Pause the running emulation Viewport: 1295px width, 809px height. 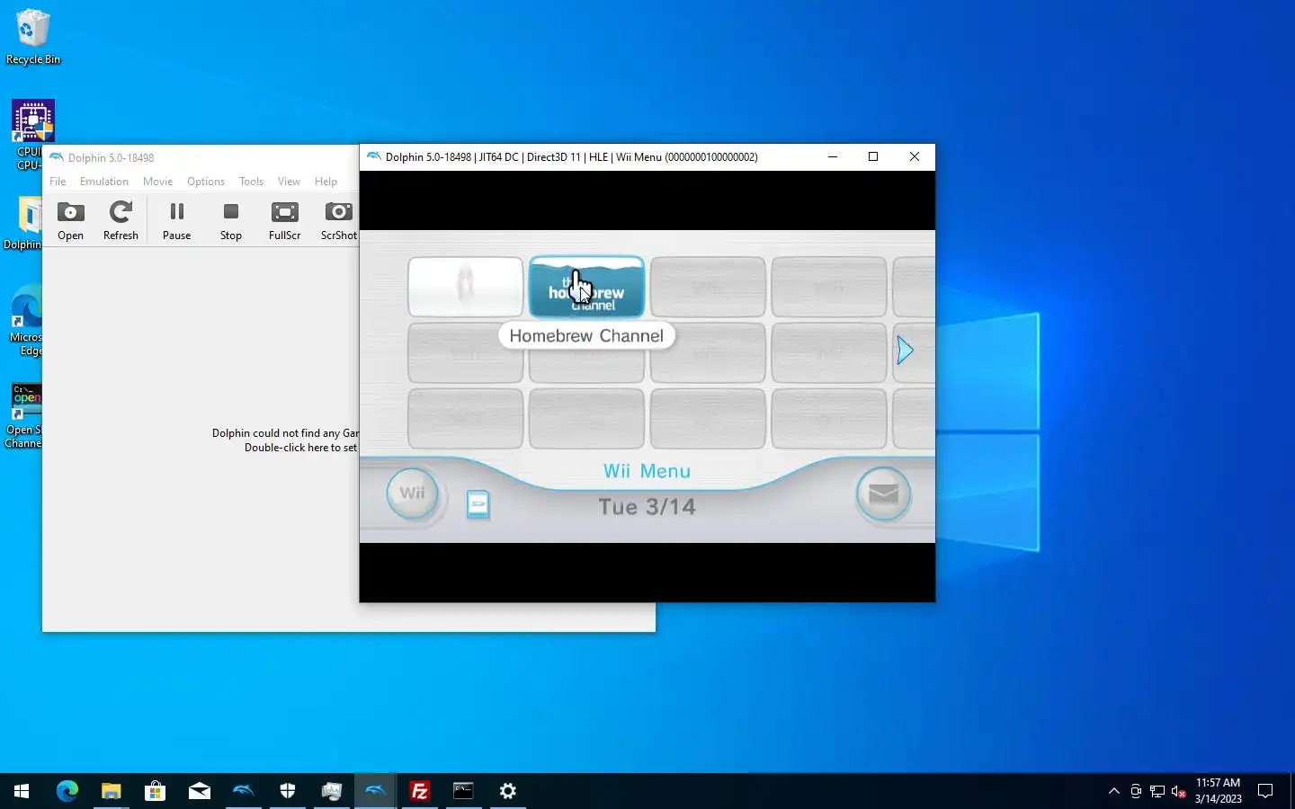pos(176,221)
